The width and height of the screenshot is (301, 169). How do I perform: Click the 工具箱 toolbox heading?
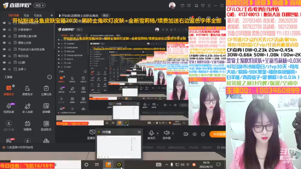point(8,77)
